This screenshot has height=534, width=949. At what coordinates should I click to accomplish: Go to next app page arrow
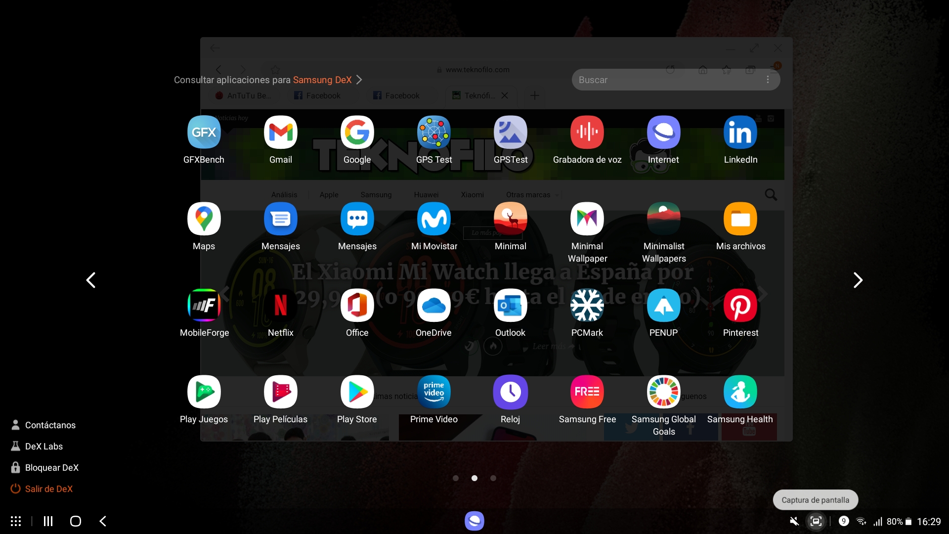(858, 280)
